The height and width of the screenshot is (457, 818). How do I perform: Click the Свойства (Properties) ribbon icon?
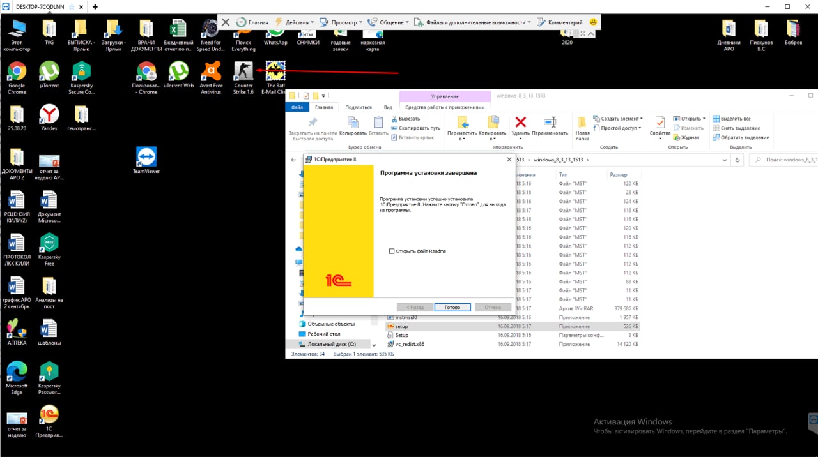tap(660, 123)
